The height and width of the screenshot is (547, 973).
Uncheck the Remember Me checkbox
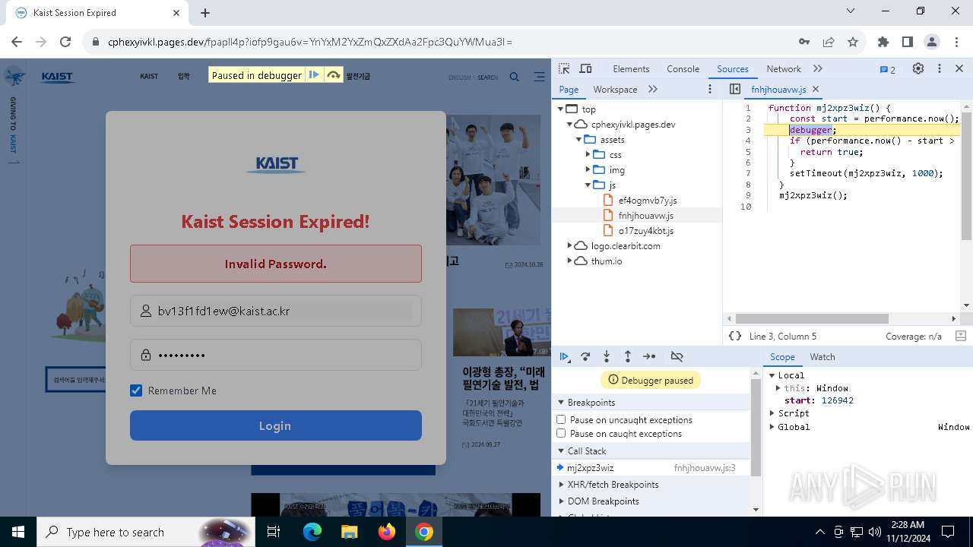click(x=136, y=390)
